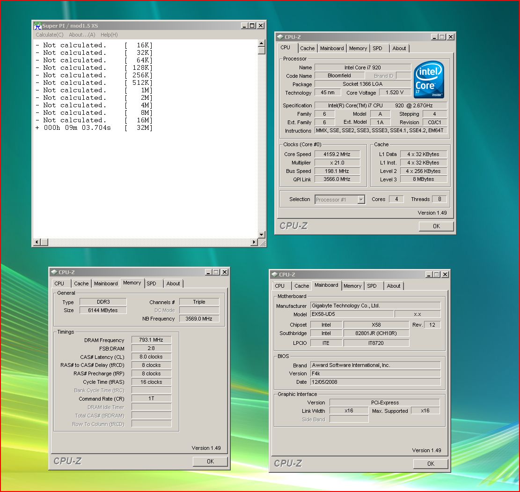Select the About tab in the CPU-Z Memory window
Screen dimensions: 520x492
173,283
